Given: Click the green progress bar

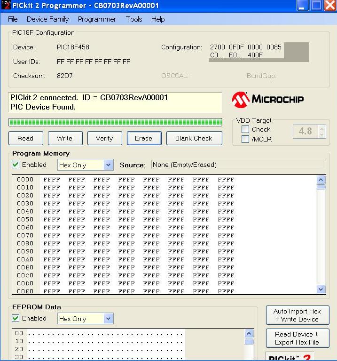Looking at the screenshot, I should [115, 122].
